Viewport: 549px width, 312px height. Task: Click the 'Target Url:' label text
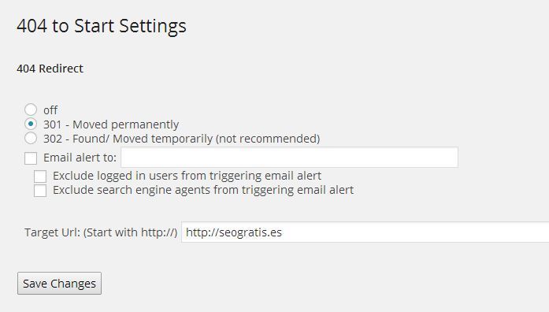(x=52, y=232)
